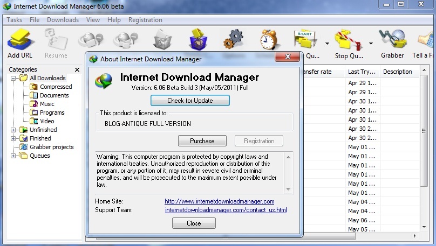Select the Unfinished category
The width and height of the screenshot is (436, 246).
(x=43, y=130)
